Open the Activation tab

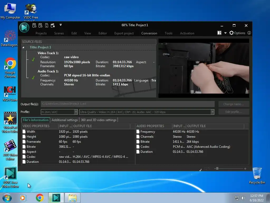187,33
